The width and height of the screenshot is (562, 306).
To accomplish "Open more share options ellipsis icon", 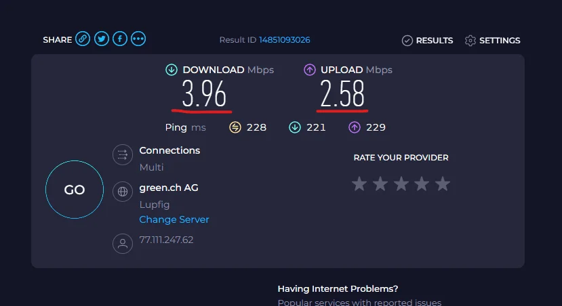I will [x=138, y=39].
